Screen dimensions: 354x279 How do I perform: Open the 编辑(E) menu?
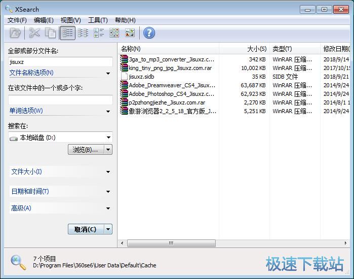(44, 20)
